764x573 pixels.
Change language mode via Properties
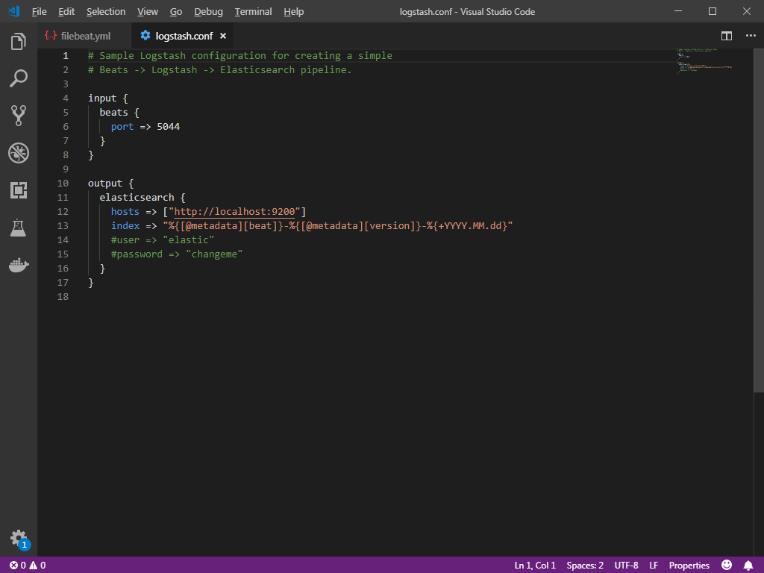[x=689, y=566]
